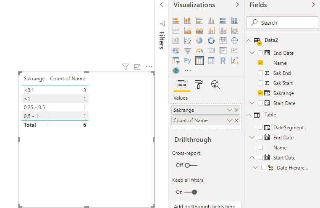Remove Sakrange from Values
Image resolution: width=320 pixels, height=208 pixels.
click(236, 110)
